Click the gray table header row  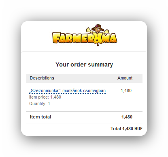tap(84, 78)
